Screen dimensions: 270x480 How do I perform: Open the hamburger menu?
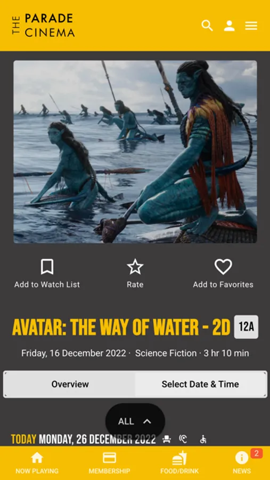click(x=251, y=26)
